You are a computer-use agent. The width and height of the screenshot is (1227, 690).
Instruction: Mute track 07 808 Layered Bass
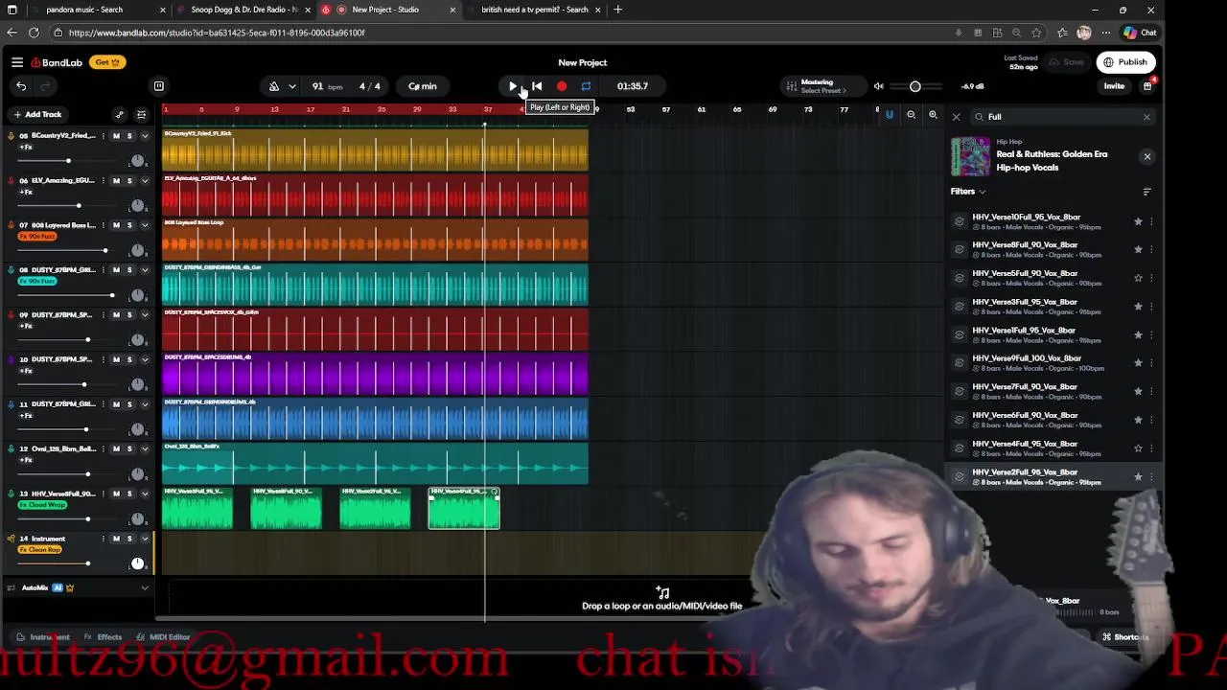tap(116, 225)
